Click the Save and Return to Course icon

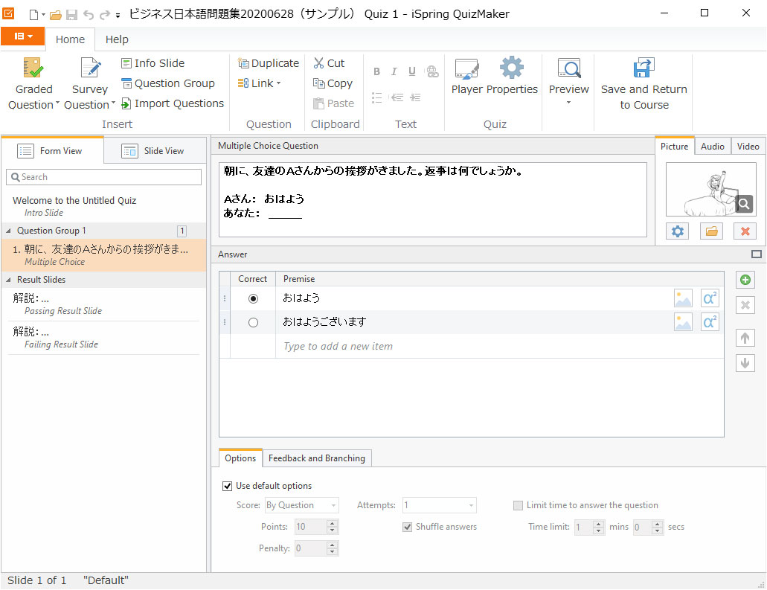click(644, 69)
